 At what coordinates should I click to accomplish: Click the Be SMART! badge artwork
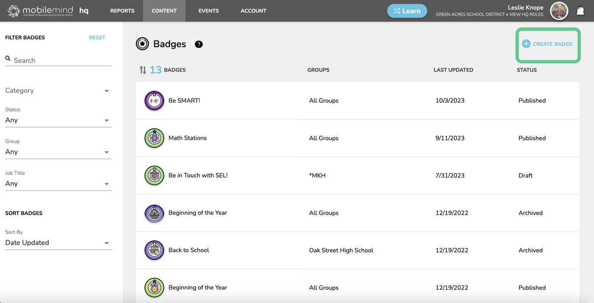point(154,100)
